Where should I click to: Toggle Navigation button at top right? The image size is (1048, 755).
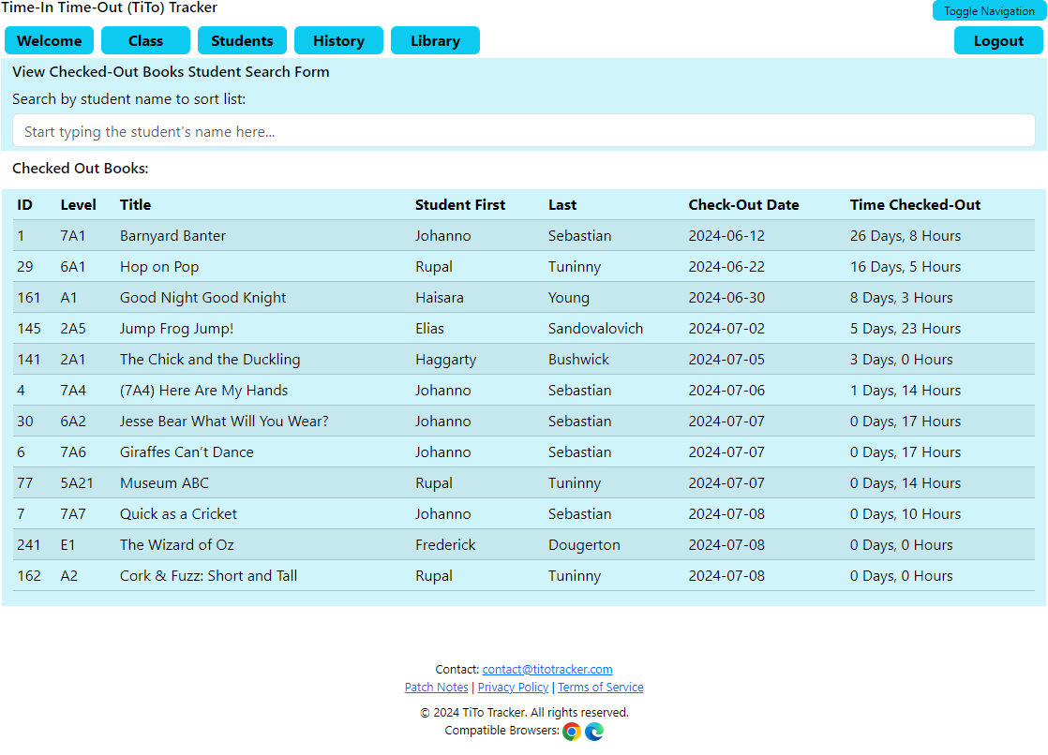(989, 11)
